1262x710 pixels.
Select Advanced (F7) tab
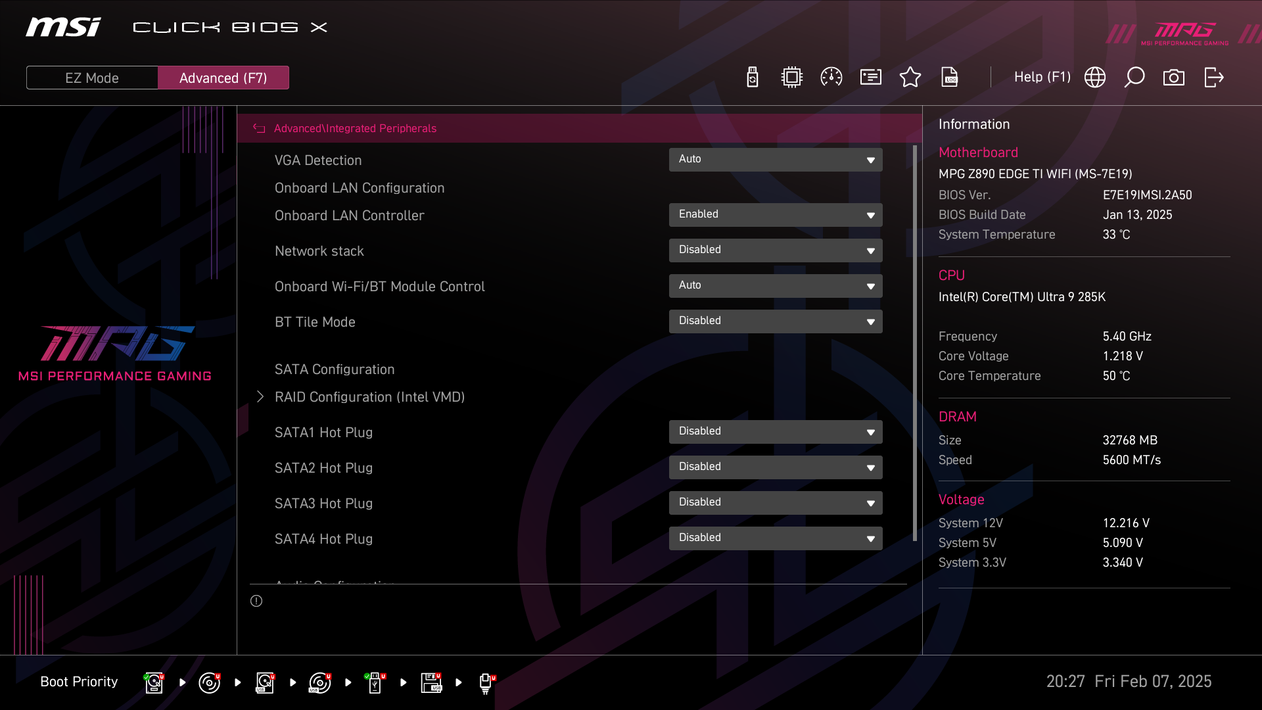pyautogui.click(x=223, y=78)
